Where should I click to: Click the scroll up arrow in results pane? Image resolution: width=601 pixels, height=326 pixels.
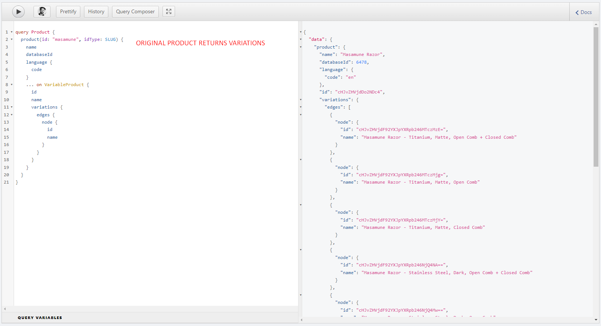pos(596,25)
